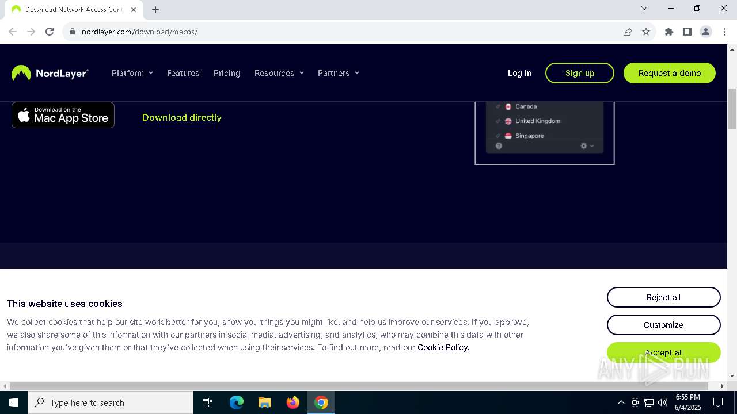This screenshot has height=414, width=737.
Task: Open Windows Start menu
Action: click(14, 402)
